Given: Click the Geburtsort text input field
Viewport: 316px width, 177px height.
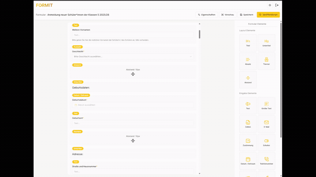Looking at the screenshot, I should [133, 123].
